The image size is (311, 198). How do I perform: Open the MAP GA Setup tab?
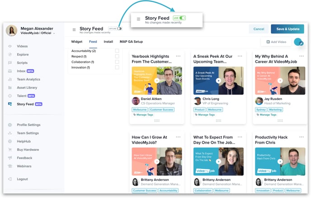(131, 42)
